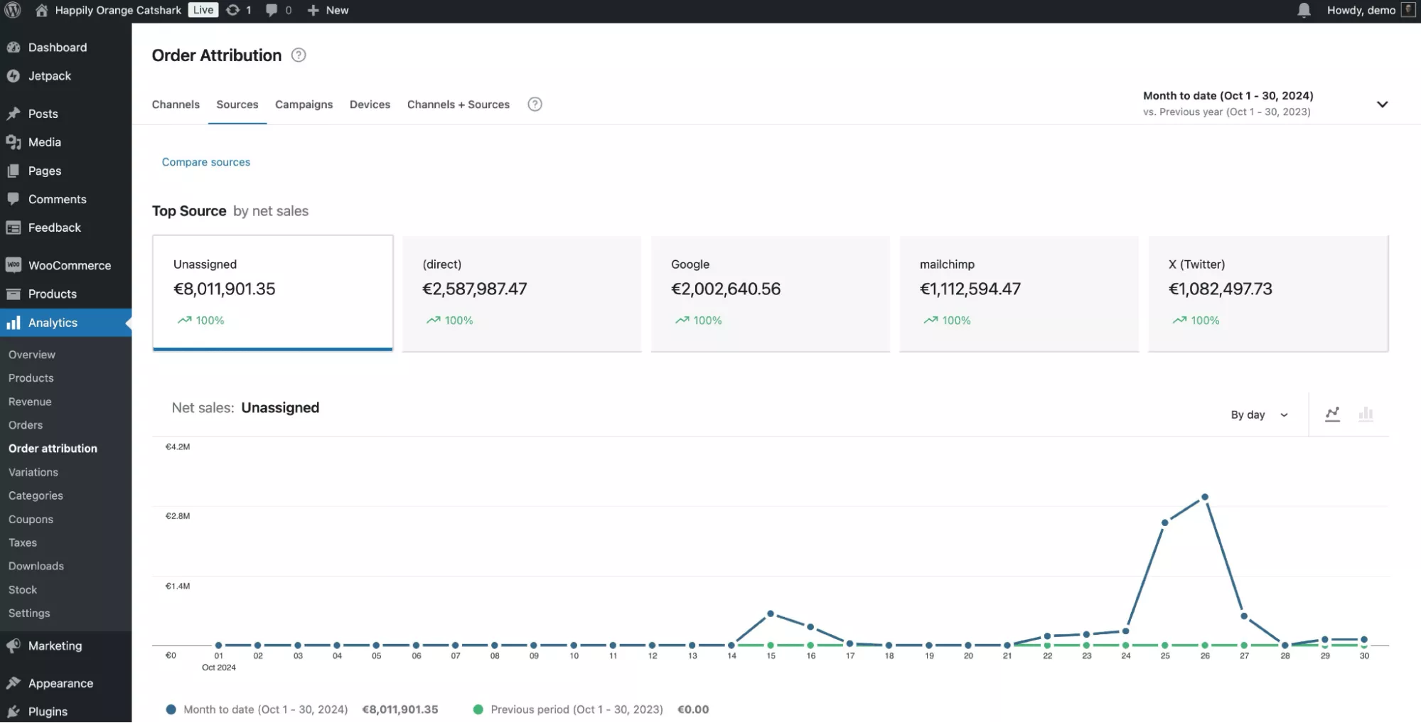Expand the Month to date date range selector
Viewport: 1421px width, 723px height.
1382,104
